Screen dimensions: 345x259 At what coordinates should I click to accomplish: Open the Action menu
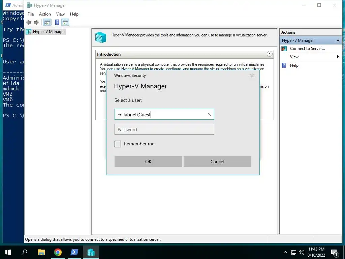(45, 14)
